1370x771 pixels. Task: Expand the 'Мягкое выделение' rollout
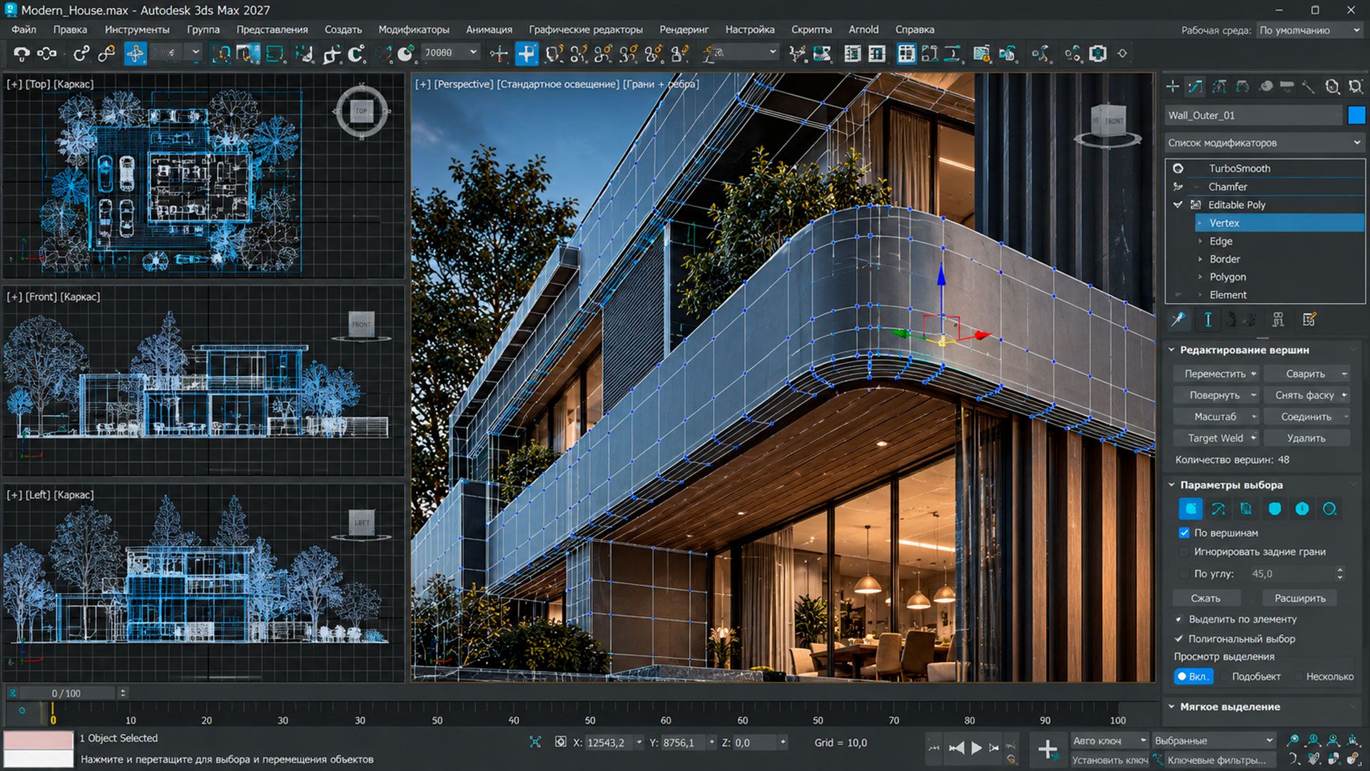point(1172,707)
